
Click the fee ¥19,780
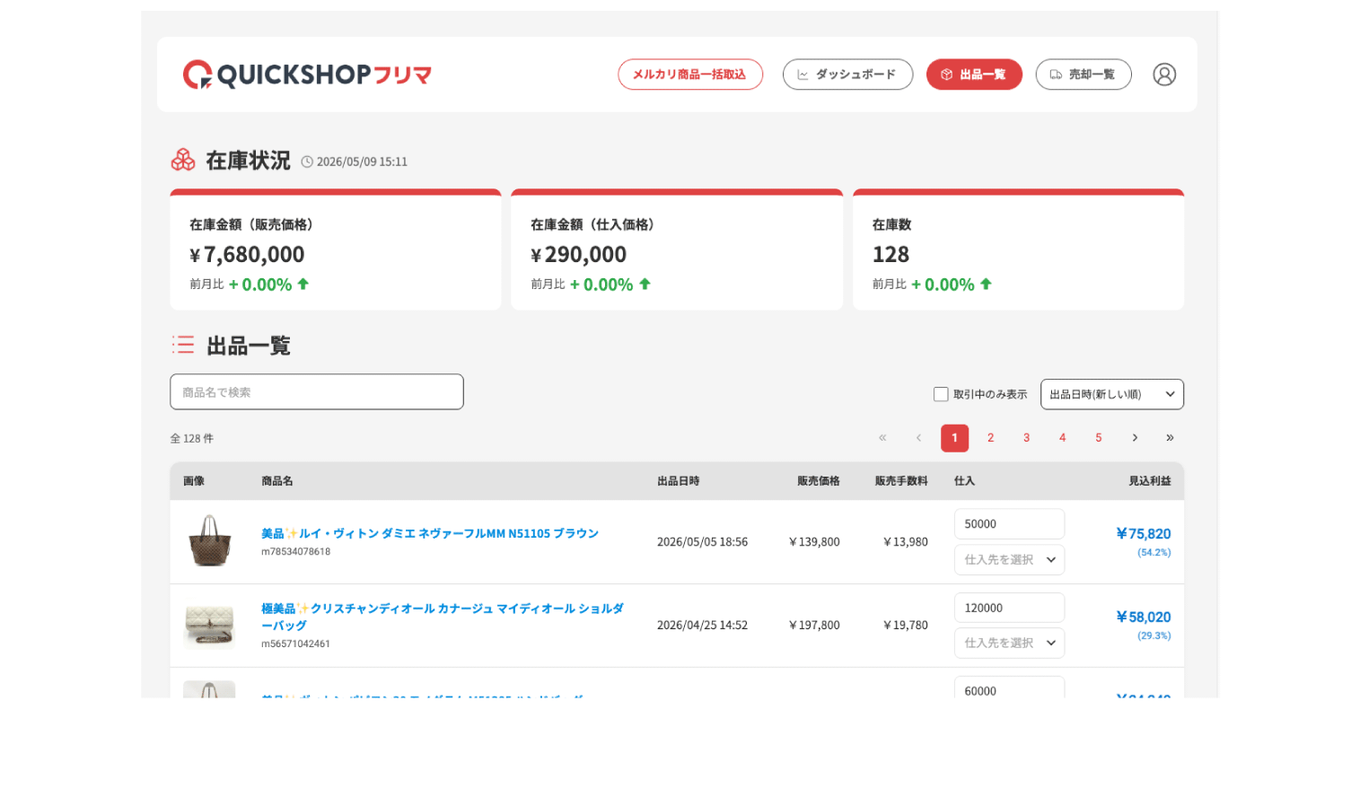pyautogui.click(x=906, y=626)
